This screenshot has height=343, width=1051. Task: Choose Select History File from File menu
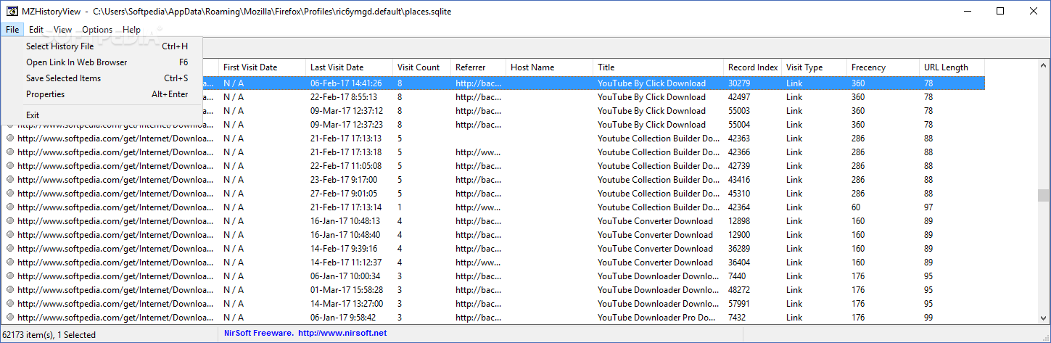coord(102,46)
